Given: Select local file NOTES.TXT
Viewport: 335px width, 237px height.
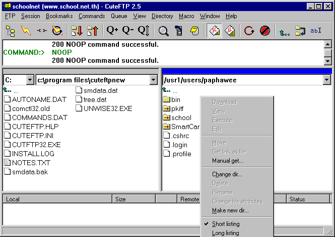Looking at the screenshot, I should (x=27, y=163).
